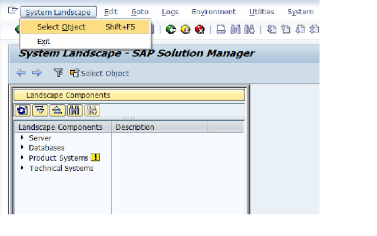The width and height of the screenshot is (377, 236).
Task: Select the Server tree item
Action: click(40, 138)
